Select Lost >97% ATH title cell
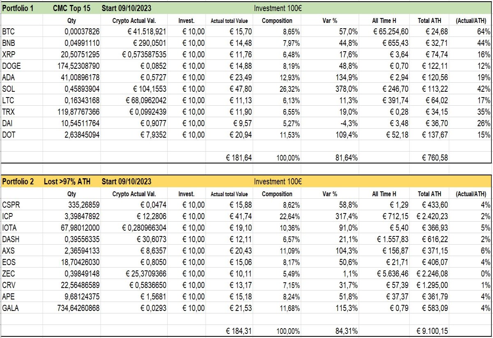 pos(71,181)
